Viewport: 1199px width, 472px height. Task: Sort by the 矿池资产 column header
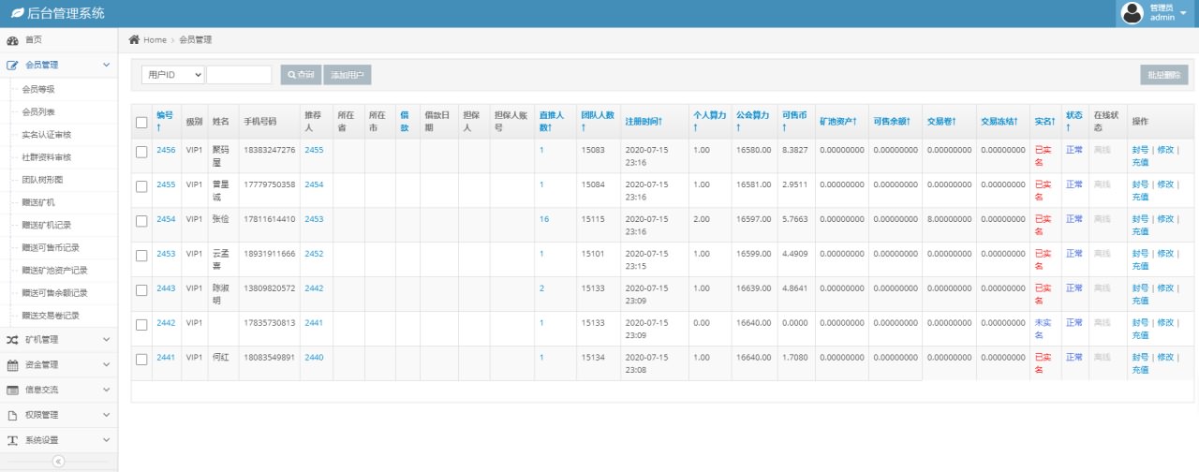[x=838, y=122]
